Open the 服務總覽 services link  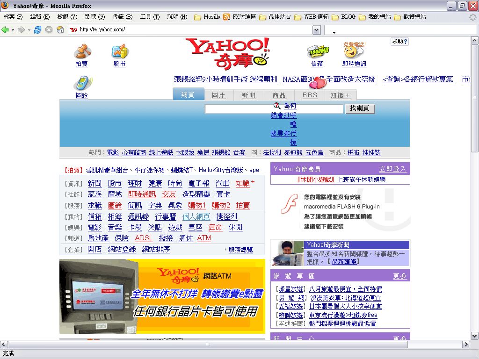pyautogui.click(x=240, y=250)
